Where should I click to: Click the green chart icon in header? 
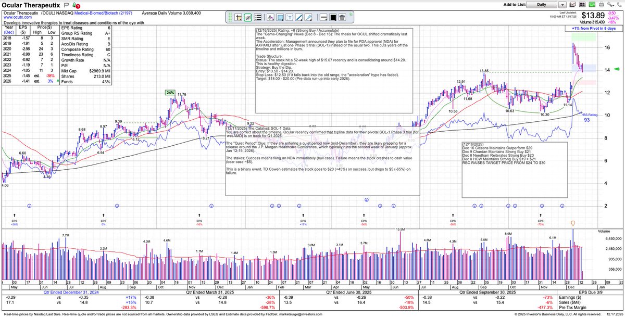(x=592, y=5)
